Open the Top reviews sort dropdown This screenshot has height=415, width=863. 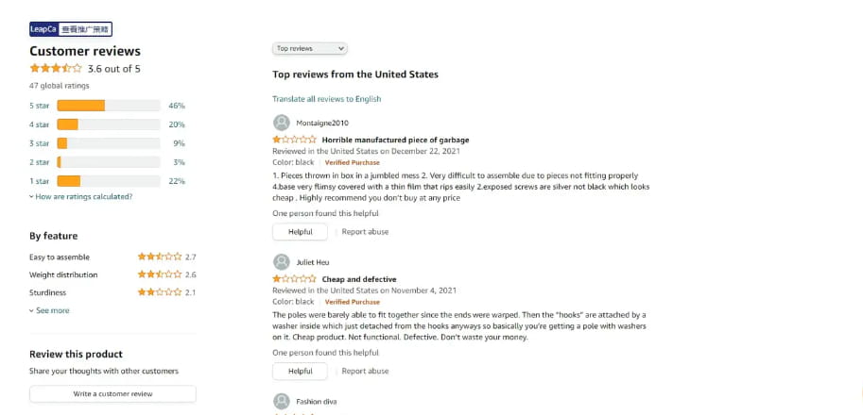pos(310,48)
